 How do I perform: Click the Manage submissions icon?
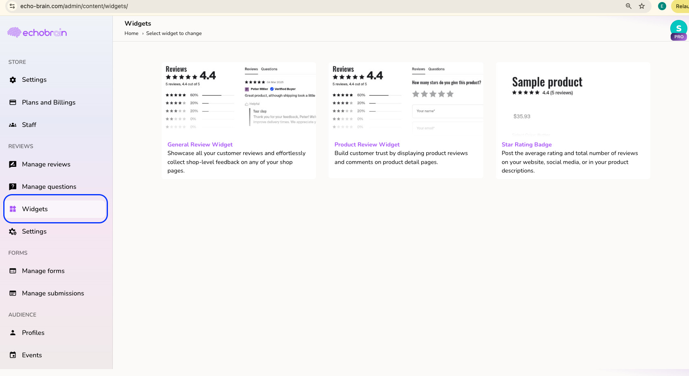[x=13, y=293]
